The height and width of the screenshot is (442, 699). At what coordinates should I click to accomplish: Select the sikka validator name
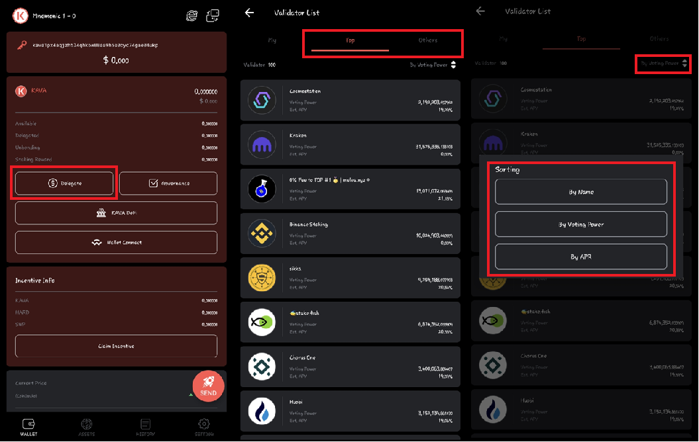click(295, 269)
